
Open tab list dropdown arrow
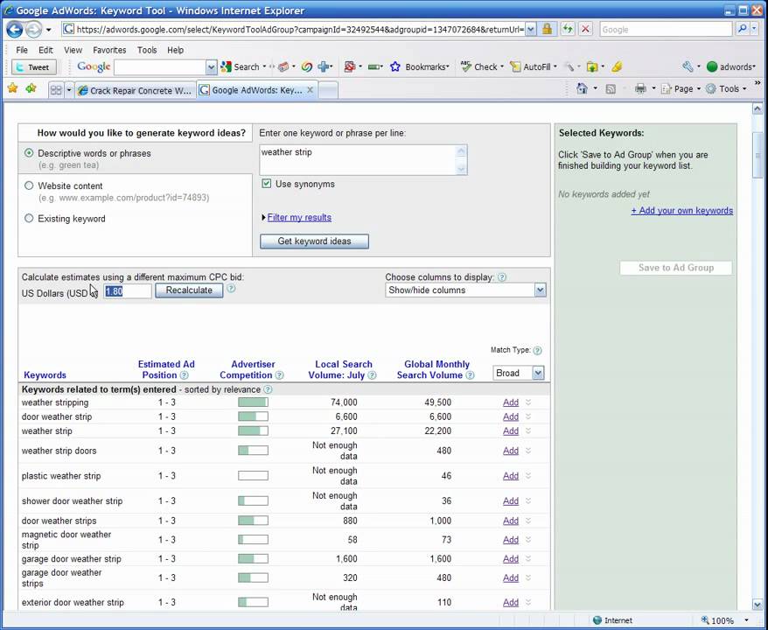tap(69, 90)
